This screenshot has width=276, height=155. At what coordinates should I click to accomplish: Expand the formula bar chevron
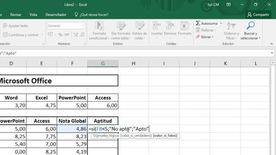click(272, 53)
